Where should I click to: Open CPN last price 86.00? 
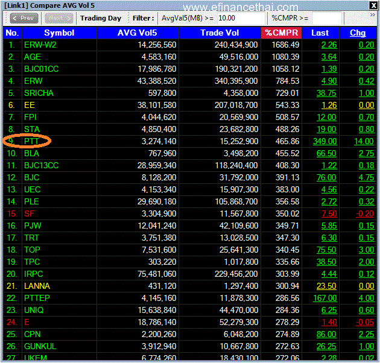click(x=326, y=335)
